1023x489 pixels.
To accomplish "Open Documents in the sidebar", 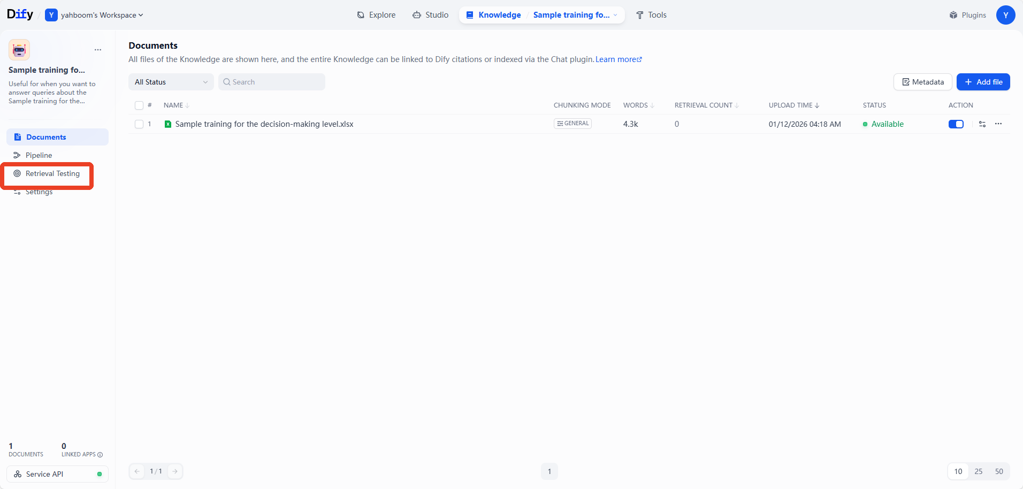I will click(57, 137).
